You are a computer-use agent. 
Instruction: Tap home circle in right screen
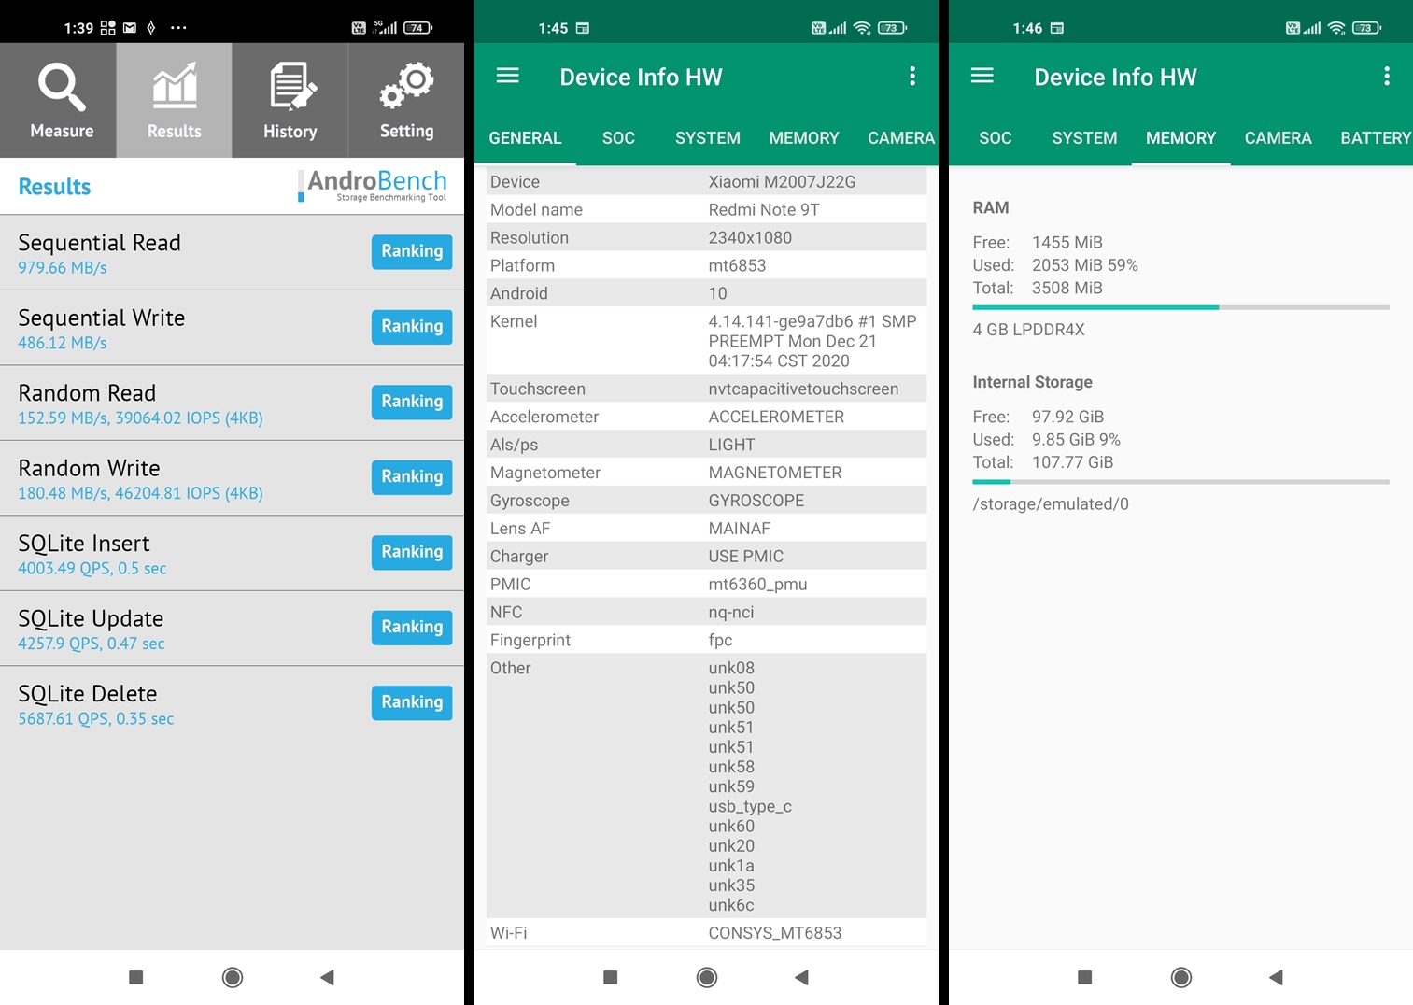tap(1181, 977)
